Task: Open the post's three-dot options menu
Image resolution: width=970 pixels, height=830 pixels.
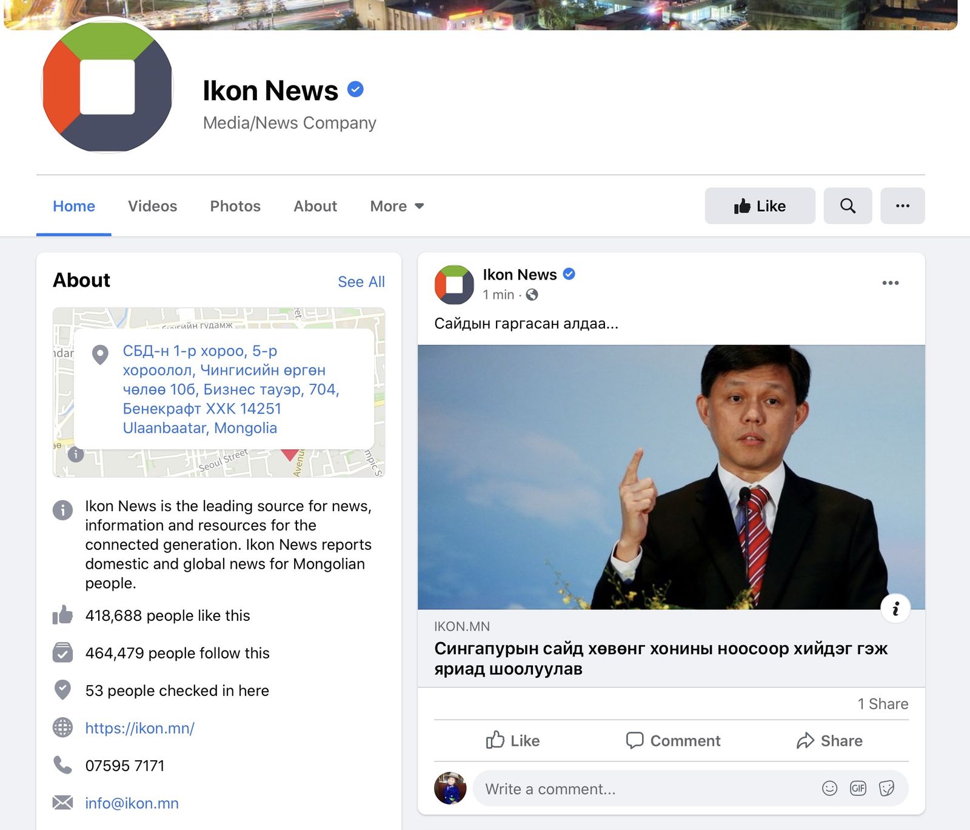Action: (890, 283)
